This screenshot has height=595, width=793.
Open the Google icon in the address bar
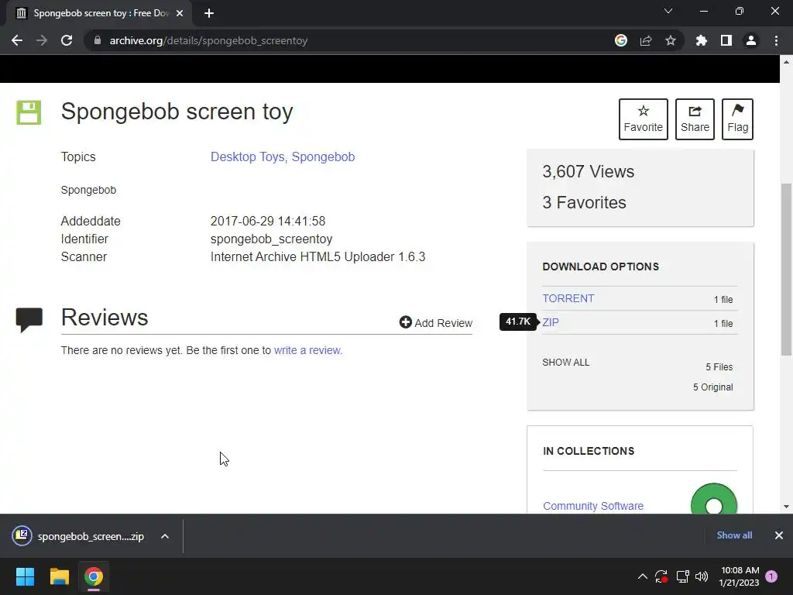(x=621, y=40)
